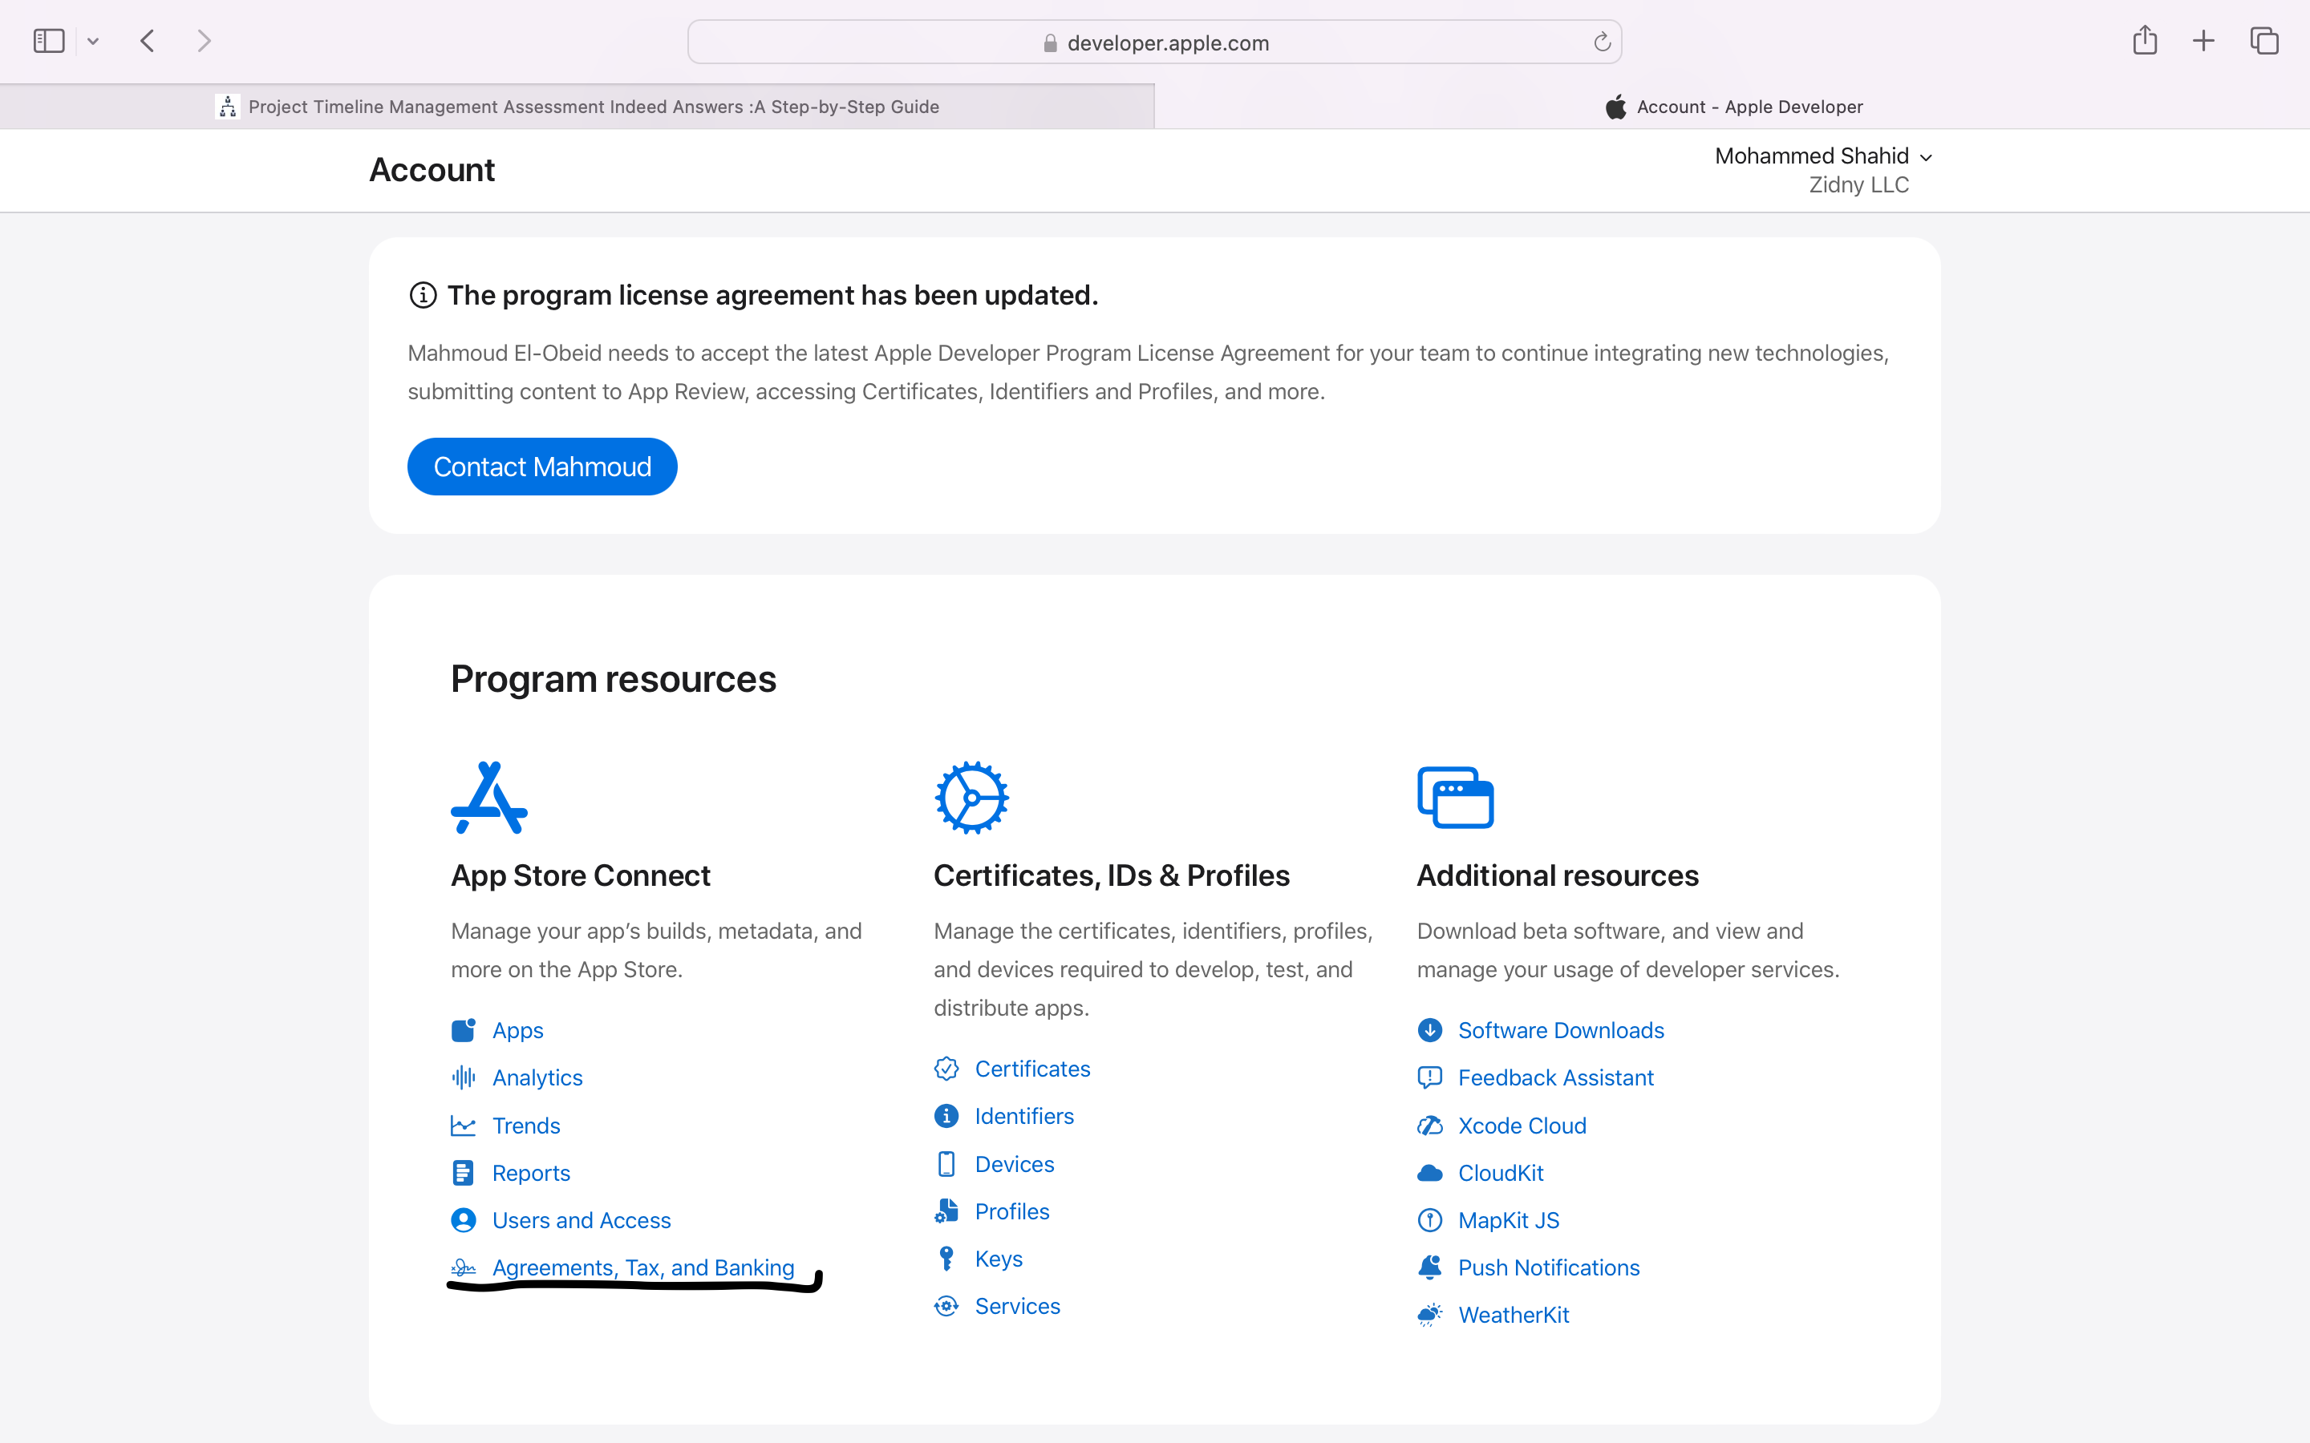Go back using the back arrow

tap(147, 41)
